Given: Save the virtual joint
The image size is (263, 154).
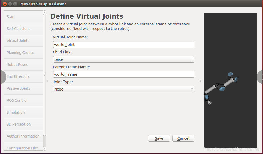Looking at the screenshot, I should click(x=159, y=138).
